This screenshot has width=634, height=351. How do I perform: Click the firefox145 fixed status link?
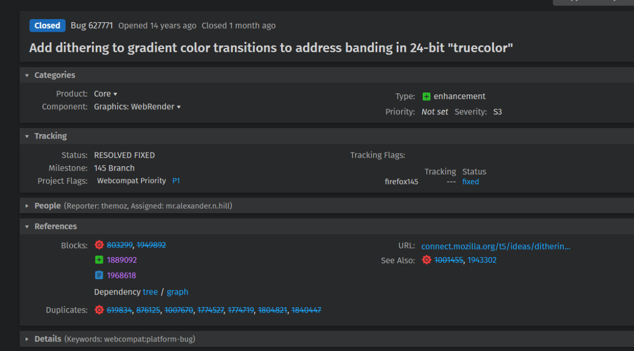(x=470, y=182)
